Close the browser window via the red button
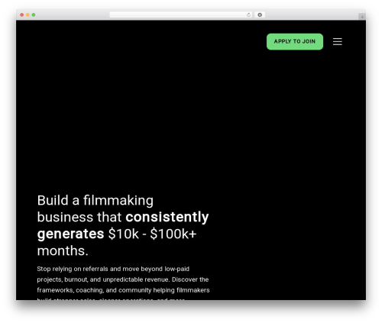The height and width of the screenshot is (323, 382). 22,15
